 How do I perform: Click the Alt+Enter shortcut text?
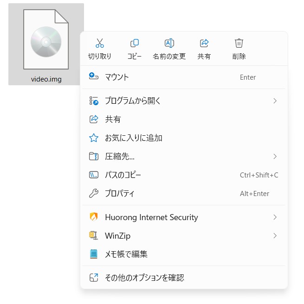254,194
